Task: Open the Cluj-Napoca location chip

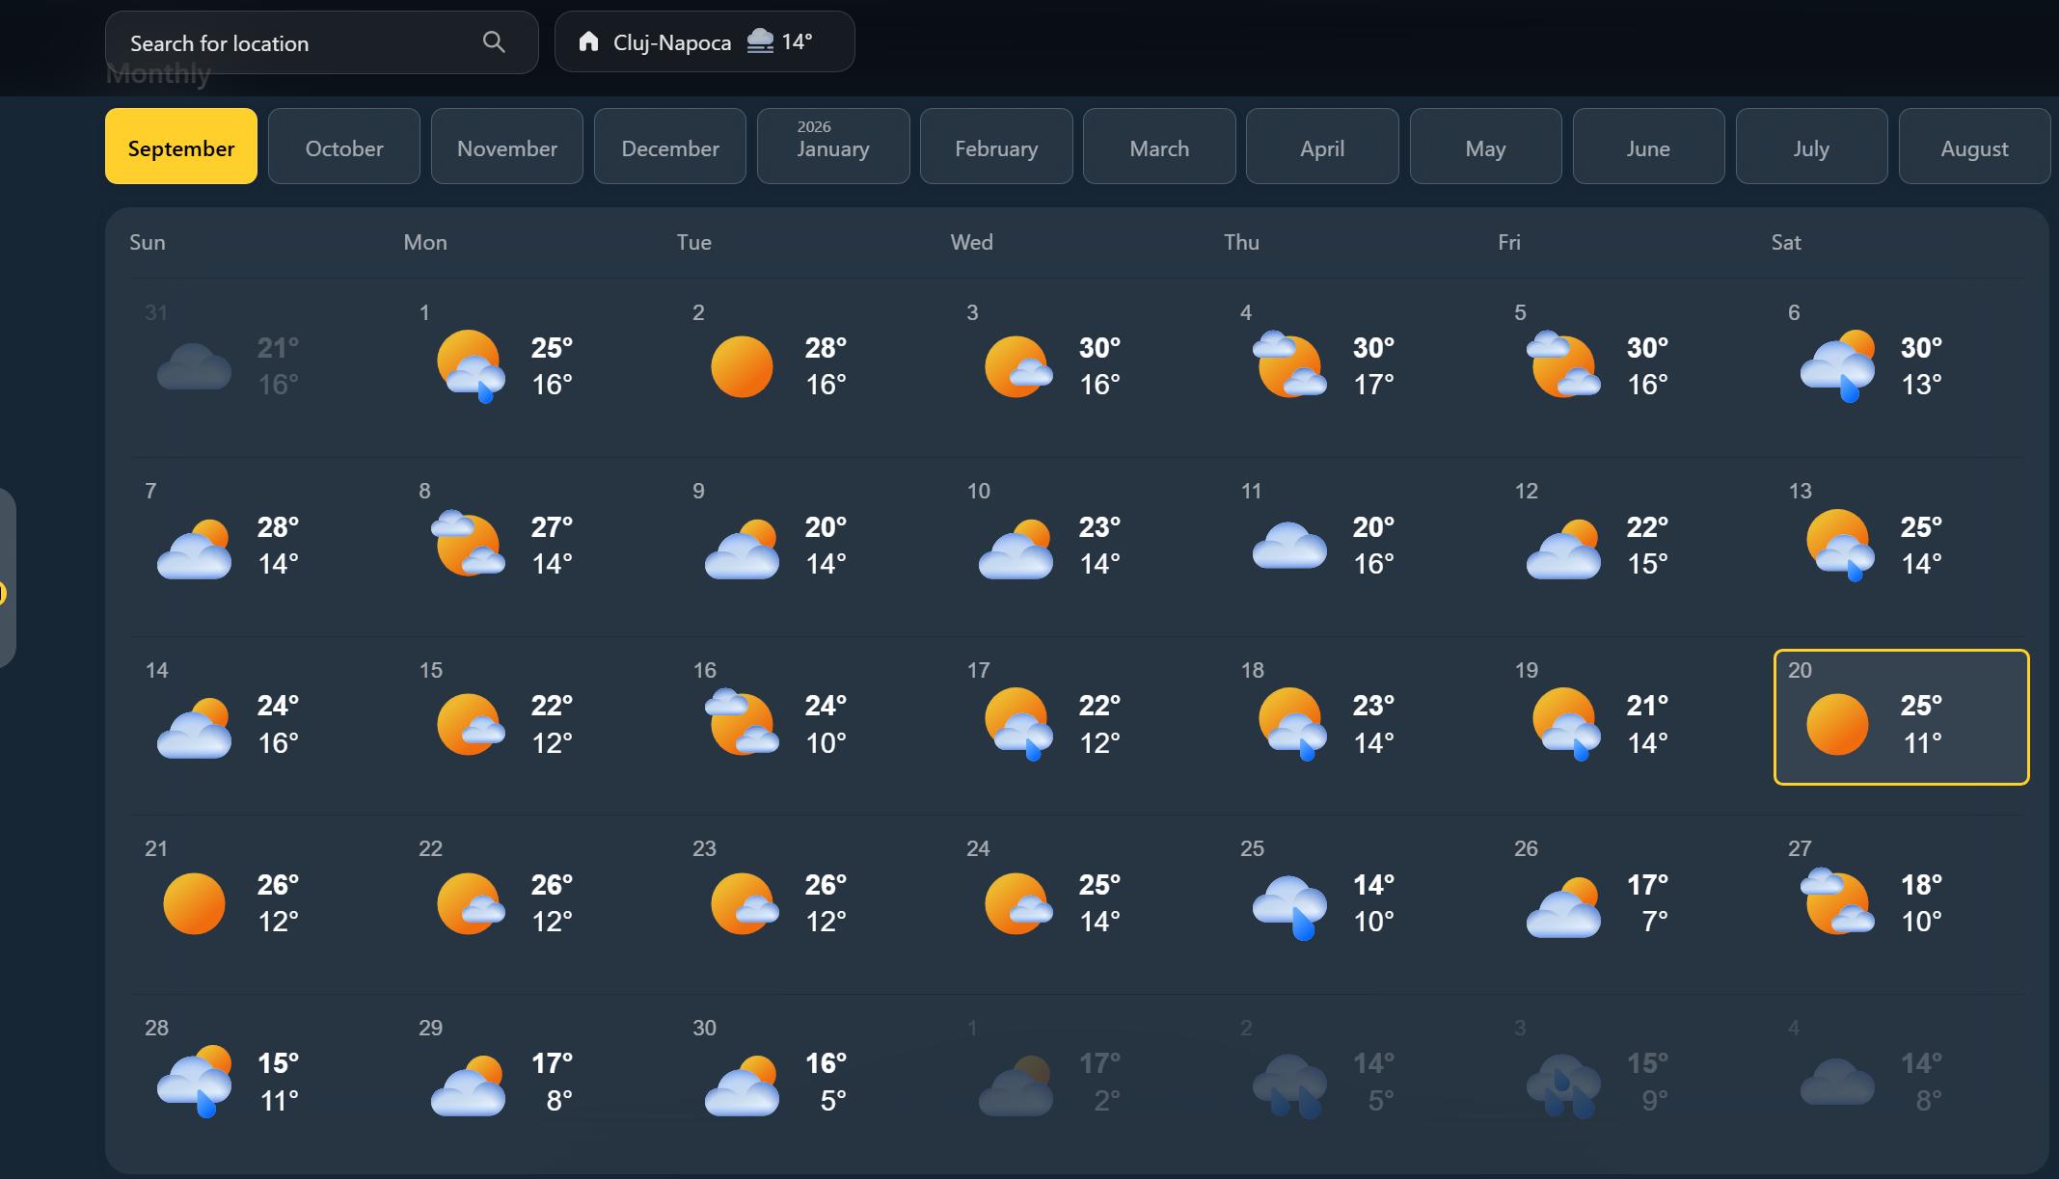Action: (704, 41)
